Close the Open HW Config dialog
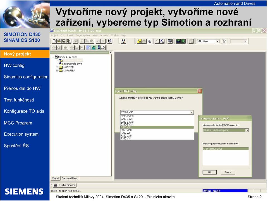The image size is (268, 201). pyautogui.click(x=199, y=91)
